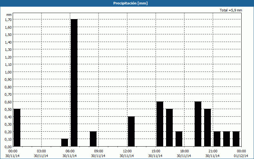Select the 0,30 y-axis value

(9, 124)
